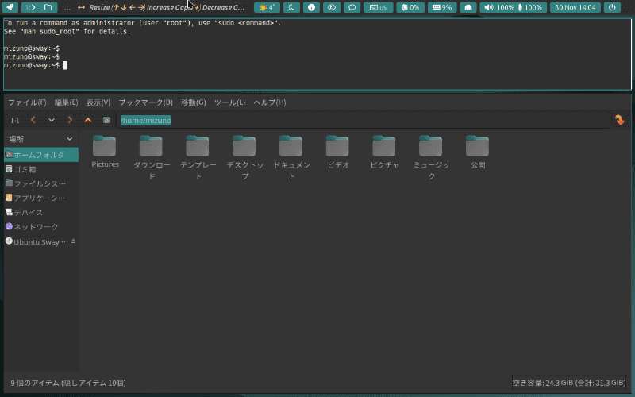
Task: Toggle microphone 100% indicator
Action: click(x=530, y=7)
